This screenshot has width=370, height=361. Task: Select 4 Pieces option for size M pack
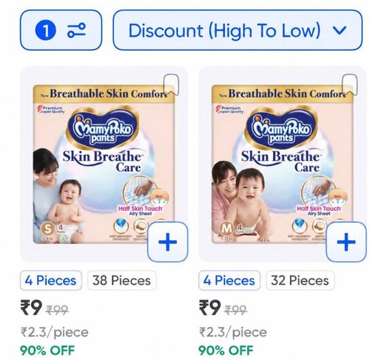click(x=229, y=281)
